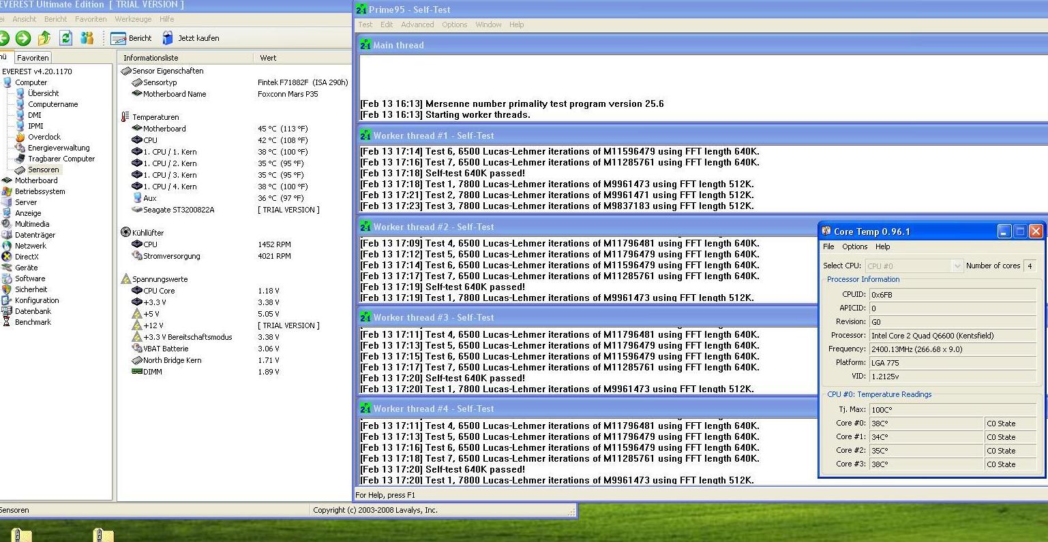Expand the Netzwerk tree category
Image resolution: width=1048 pixels, height=542 pixels.
pos(31,246)
